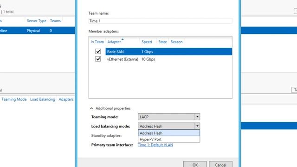Sort member adapters by Reason column
The image size is (297, 167).
coord(176,42)
